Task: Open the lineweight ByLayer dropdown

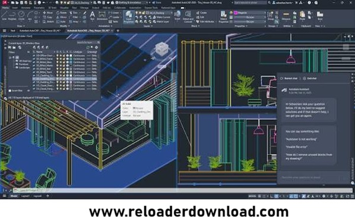Action: (250, 17)
